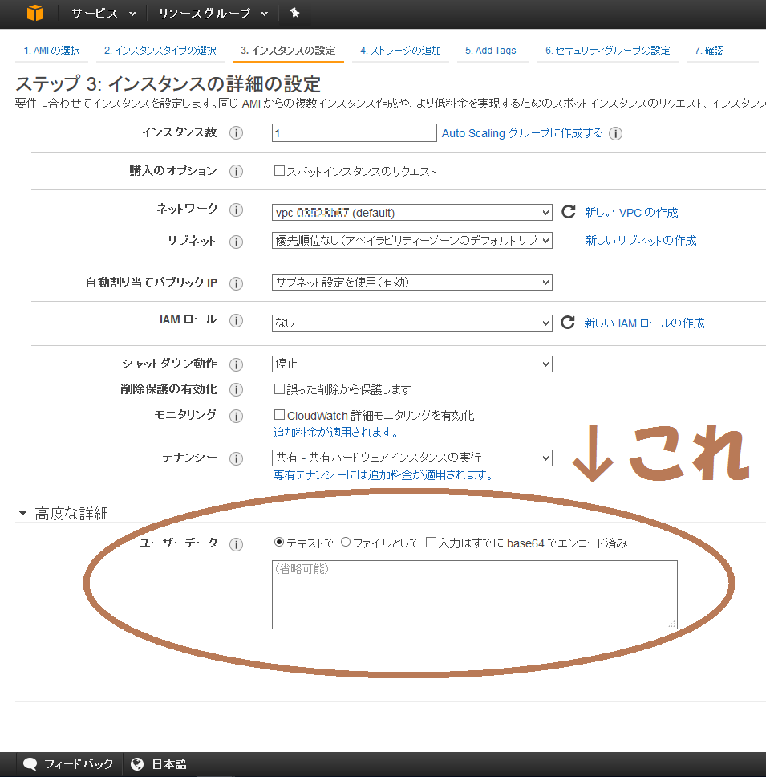Collapse the 高度な詳細 section
This screenshot has height=777, width=766.
pos(22,513)
